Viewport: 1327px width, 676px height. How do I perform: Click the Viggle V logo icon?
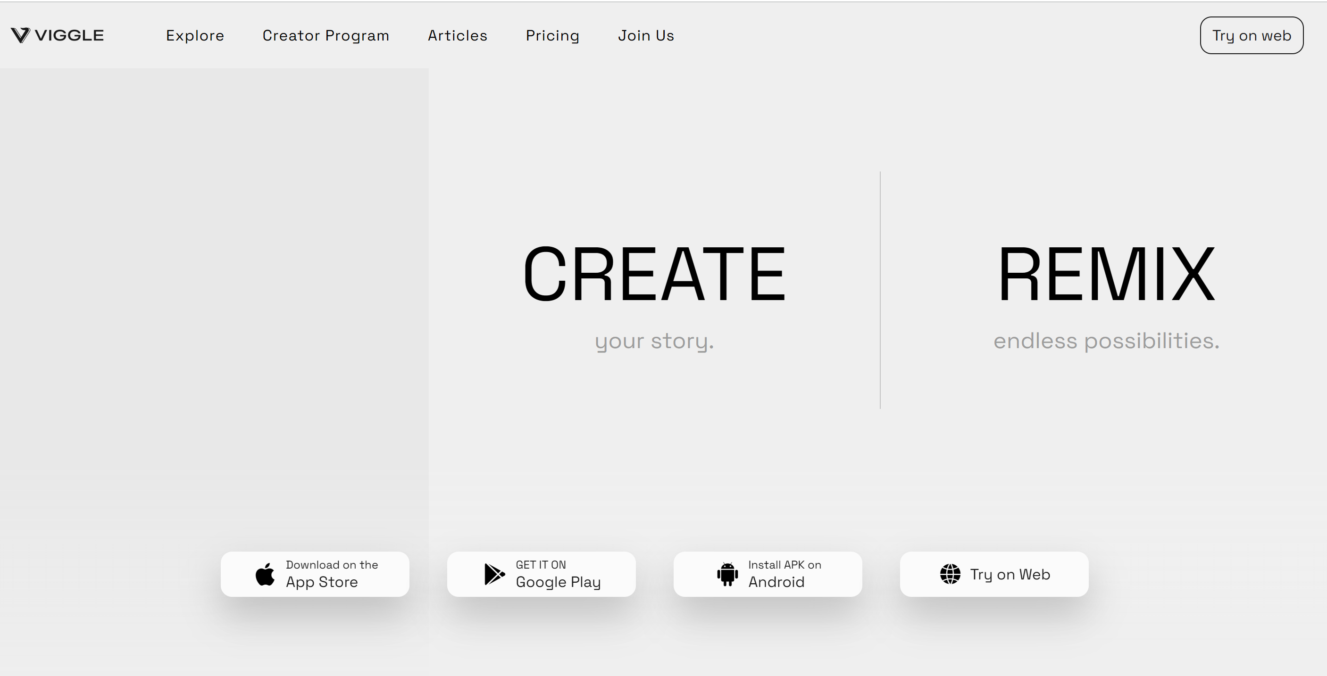point(21,35)
